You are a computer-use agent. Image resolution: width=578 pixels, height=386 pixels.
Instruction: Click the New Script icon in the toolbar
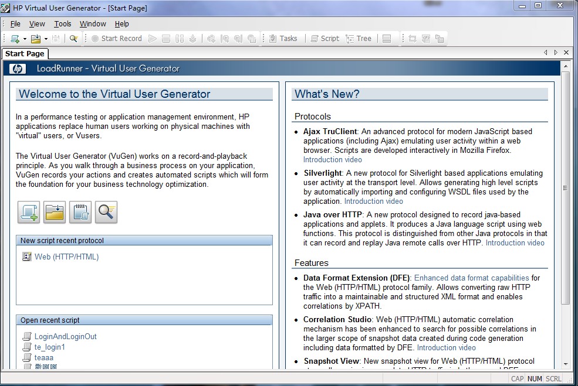pos(15,39)
